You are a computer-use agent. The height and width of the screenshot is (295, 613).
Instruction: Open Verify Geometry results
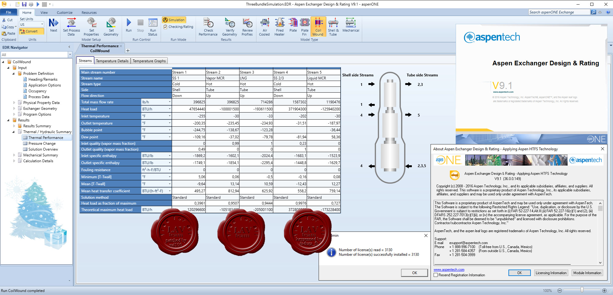tap(230, 27)
